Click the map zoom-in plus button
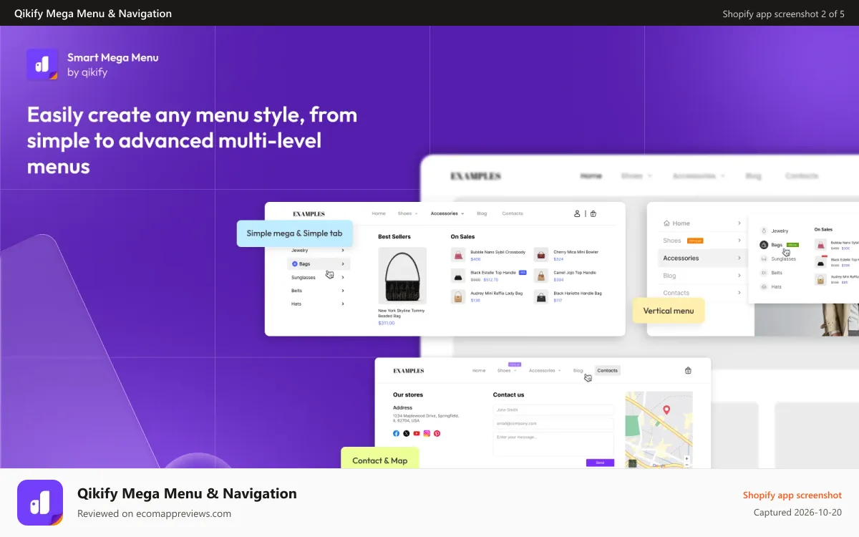859x537 pixels. click(x=687, y=458)
